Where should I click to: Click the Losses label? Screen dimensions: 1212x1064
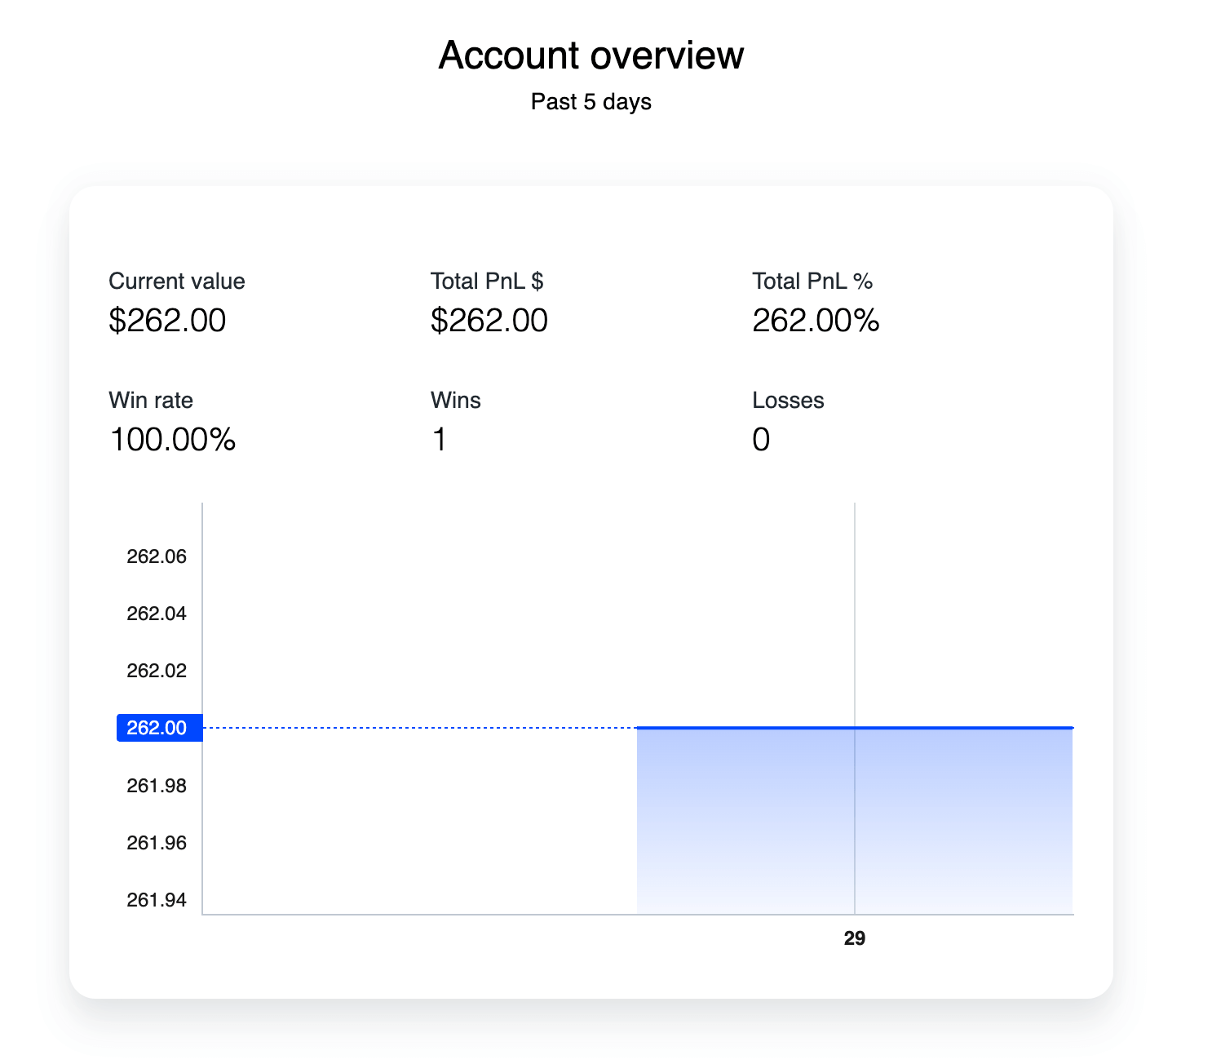coord(787,401)
